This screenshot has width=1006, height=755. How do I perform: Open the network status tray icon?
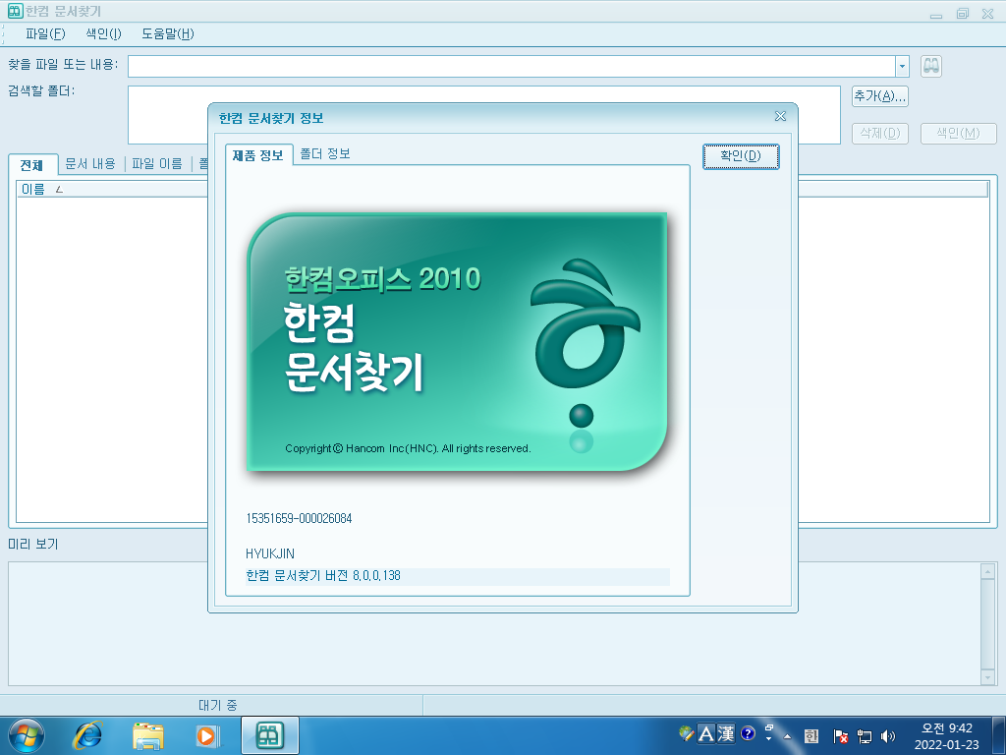point(865,736)
